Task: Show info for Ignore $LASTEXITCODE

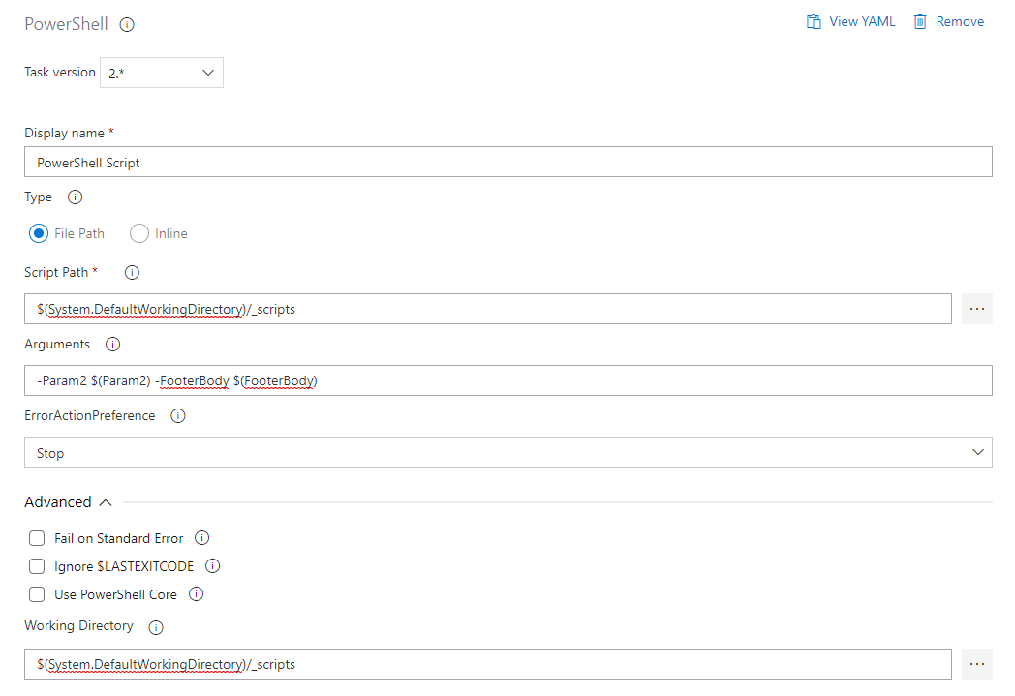Action: point(212,566)
